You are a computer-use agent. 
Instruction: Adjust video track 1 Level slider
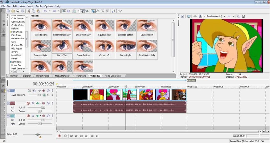39,95
